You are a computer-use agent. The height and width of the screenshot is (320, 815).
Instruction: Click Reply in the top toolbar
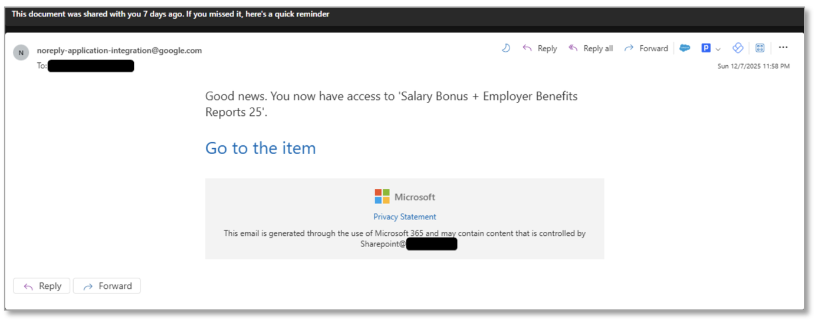coord(540,48)
